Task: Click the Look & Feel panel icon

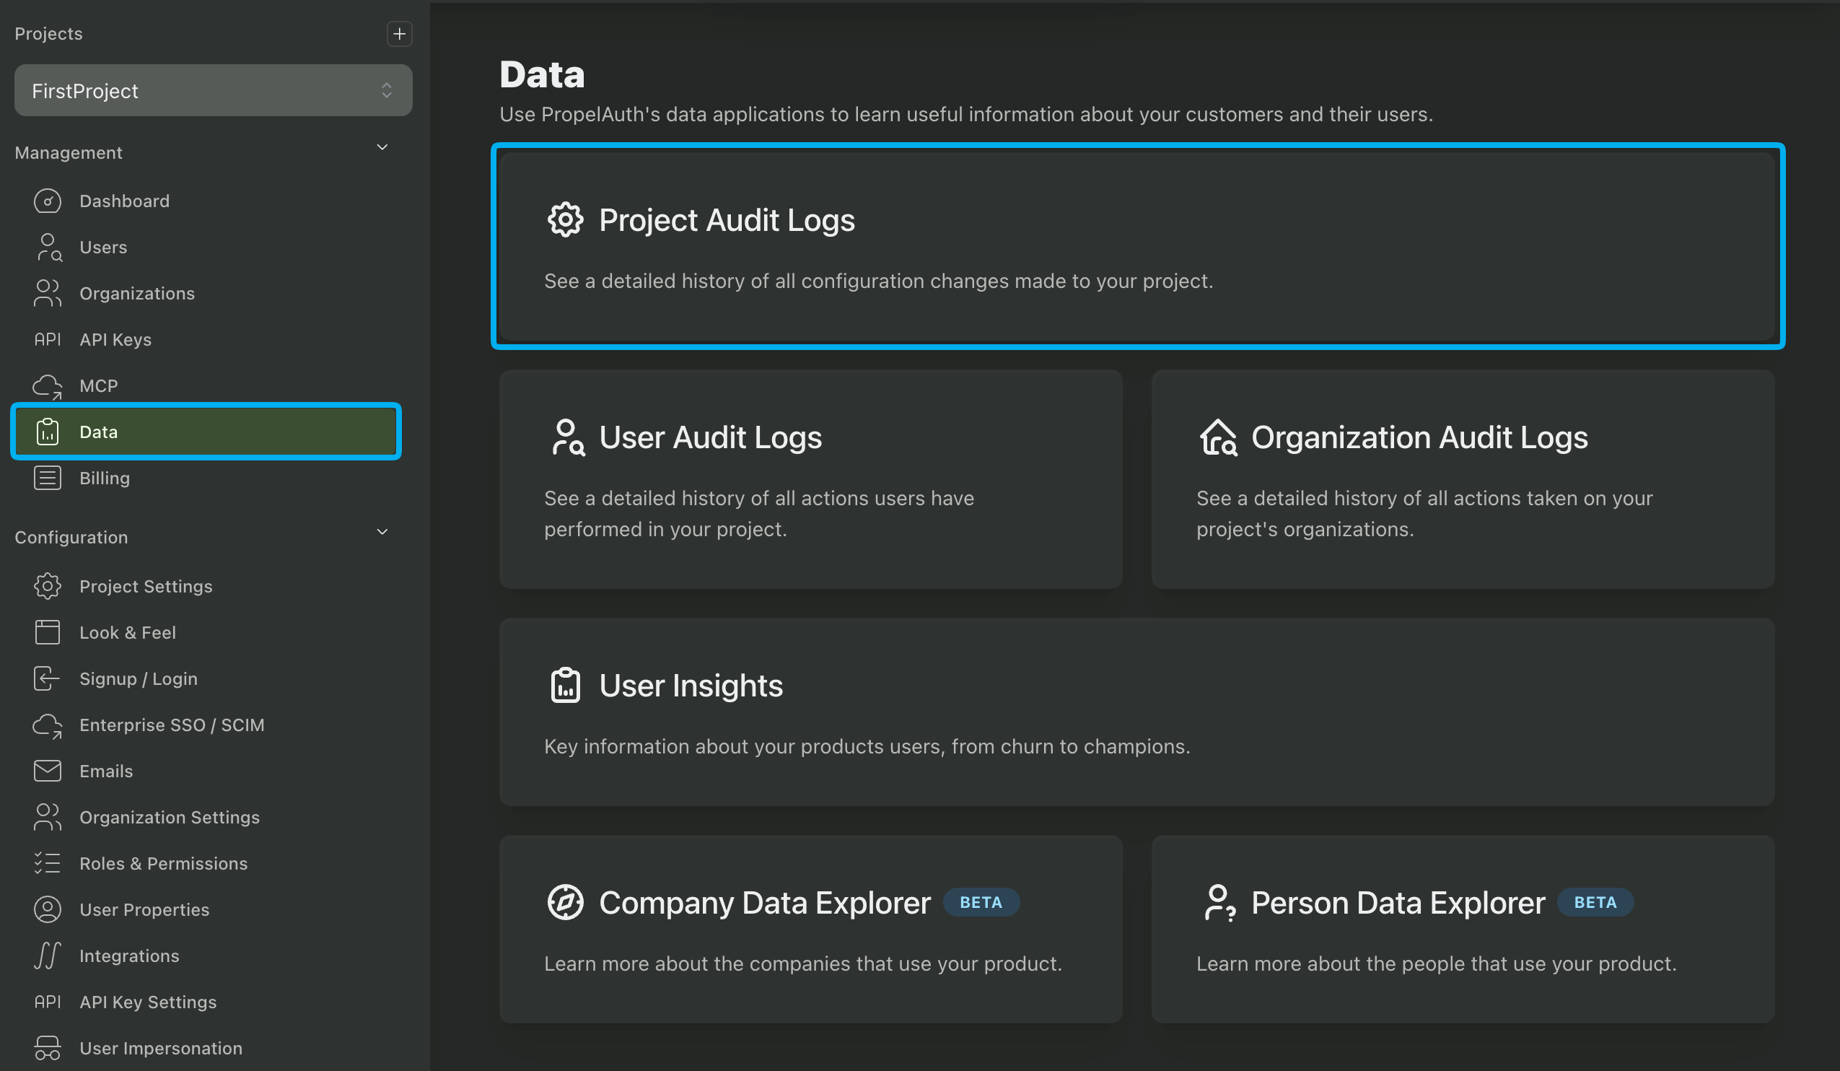Action: pyautogui.click(x=47, y=632)
